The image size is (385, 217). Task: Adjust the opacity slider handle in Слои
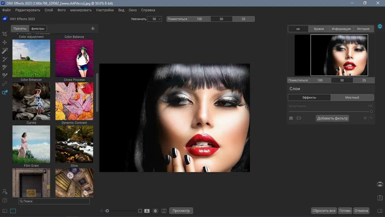(371, 112)
